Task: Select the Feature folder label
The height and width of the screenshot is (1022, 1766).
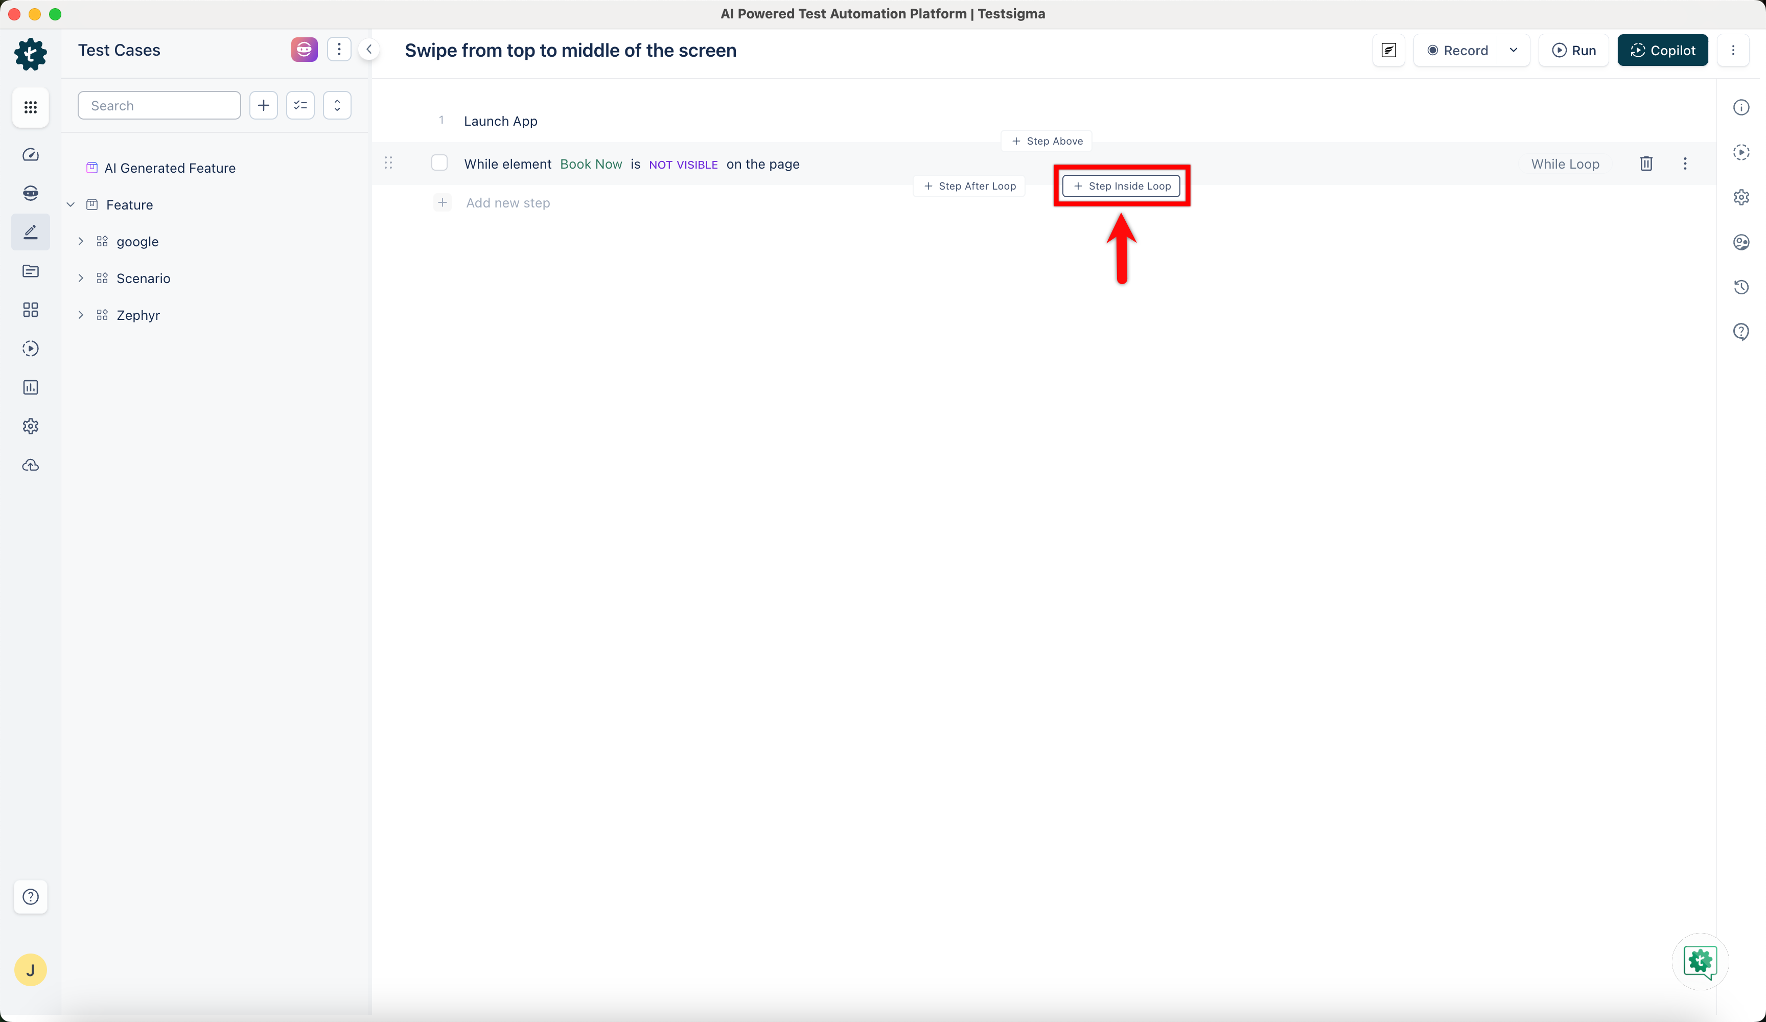Action: 130,205
